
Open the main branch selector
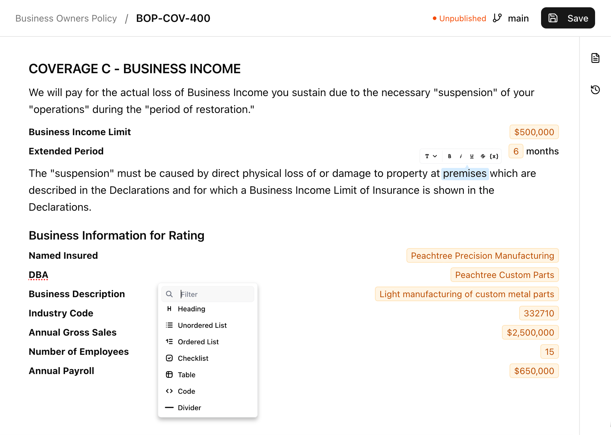tap(518, 18)
